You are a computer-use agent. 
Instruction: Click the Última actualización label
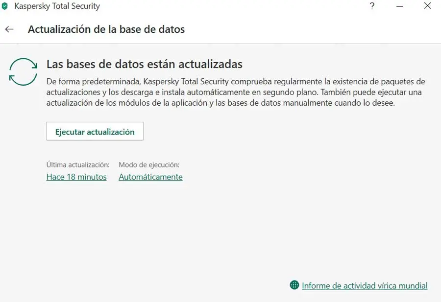(78, 164)
